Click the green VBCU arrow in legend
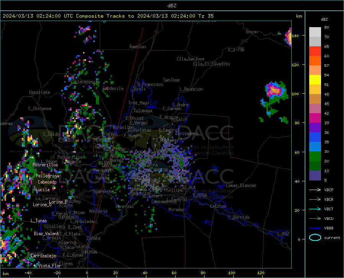The image size is (344, 278). (x=315, y=218)
